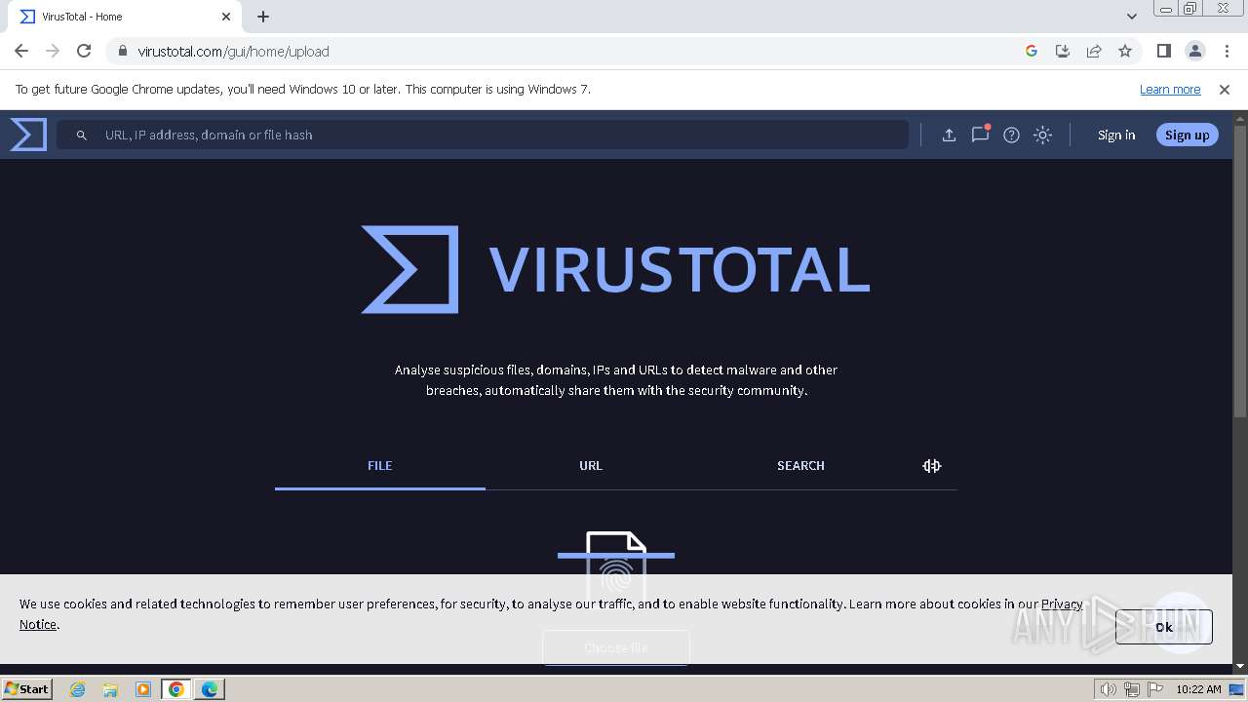Open the Chrome three-dot menu
This screenshot has width=1248, height=702.
[1227, 51]
